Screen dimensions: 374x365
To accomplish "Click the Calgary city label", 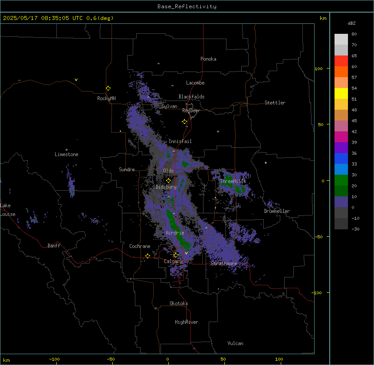I will [173, 261].
